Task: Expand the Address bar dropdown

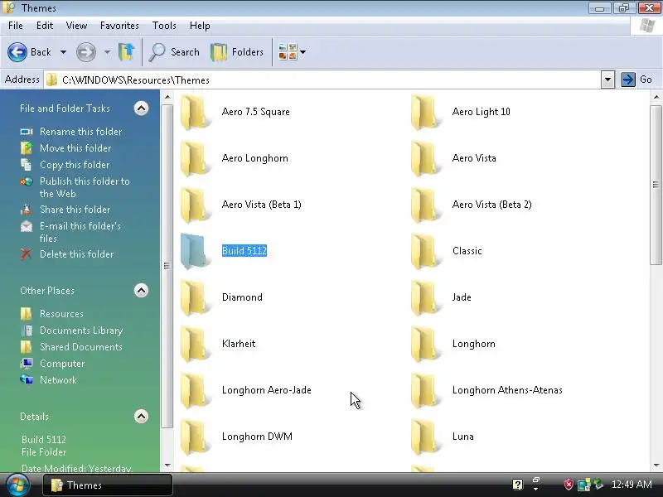Action: pos(607,80)
